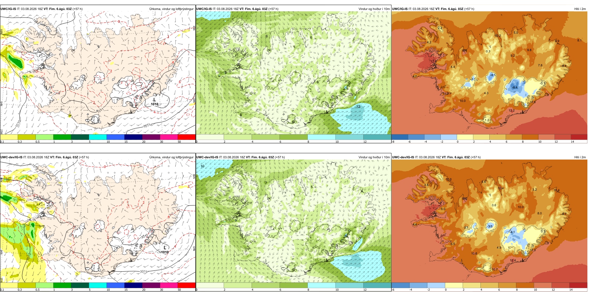Image resolution: width=593 pixels, height=296 pixels.
Task: Click the 'Hiti í 2m' title on UWC/IG-IS map
Action: [580, 9]
